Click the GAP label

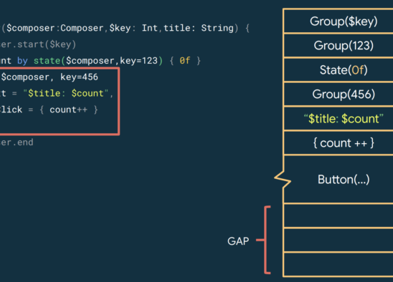click(x=238, y=241)
